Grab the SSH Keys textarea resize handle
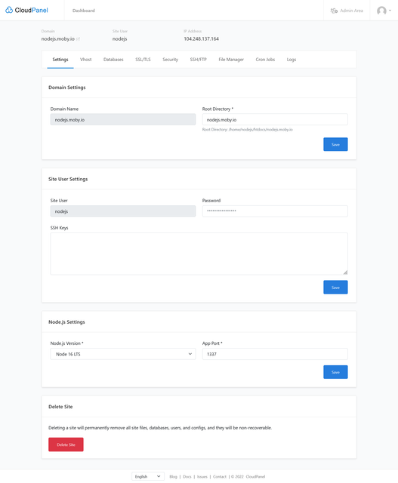Viewport: 398px width, 483px height. (x=345, y=272)
